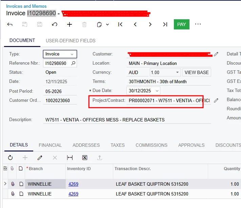241x208 pixels.
Task: Sort by the Branch column header
Action: point(45,171)
